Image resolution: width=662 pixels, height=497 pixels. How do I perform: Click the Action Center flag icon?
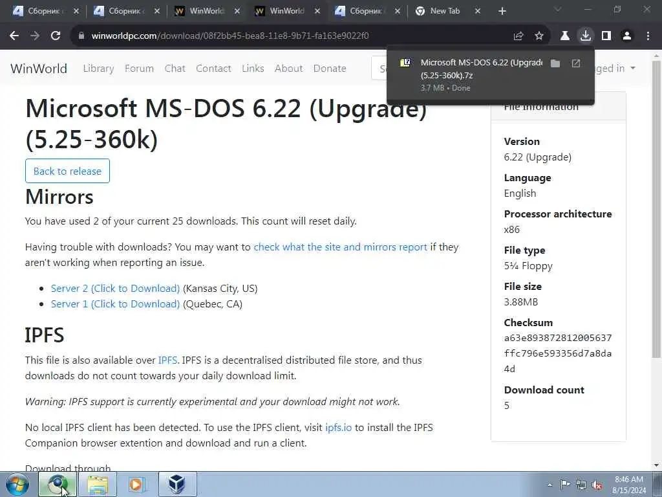(565, 485)
